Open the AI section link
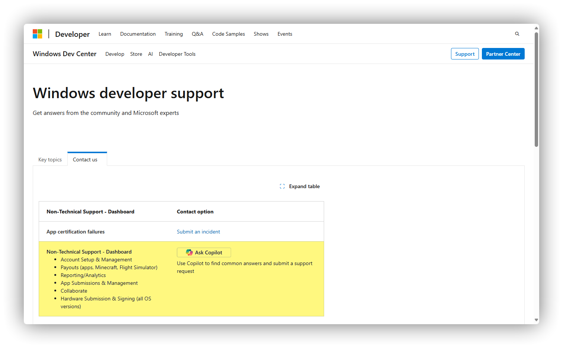The image size is (563, 348). point(150,54)
